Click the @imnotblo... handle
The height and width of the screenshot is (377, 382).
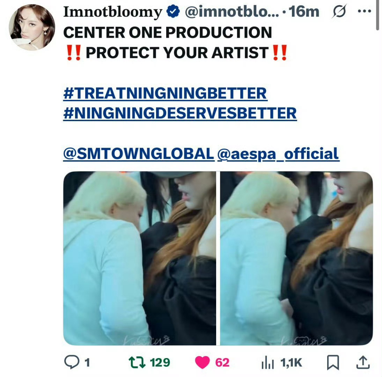click(x=232, y=12)
